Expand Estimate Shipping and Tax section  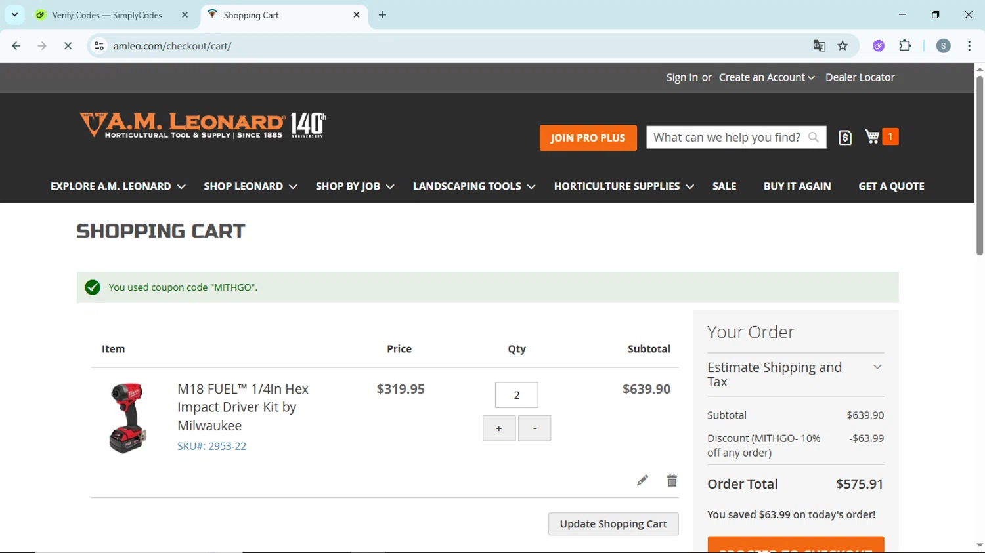[x=795, y=375]
